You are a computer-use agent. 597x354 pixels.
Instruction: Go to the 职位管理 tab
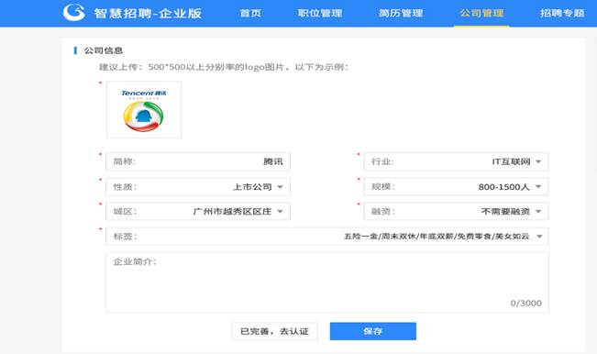tap(320, 14)
